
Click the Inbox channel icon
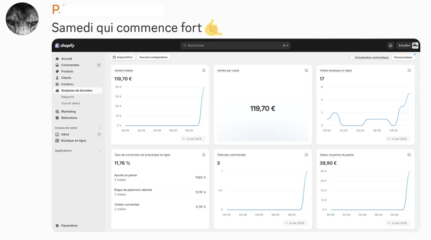(x=57, y=134)
